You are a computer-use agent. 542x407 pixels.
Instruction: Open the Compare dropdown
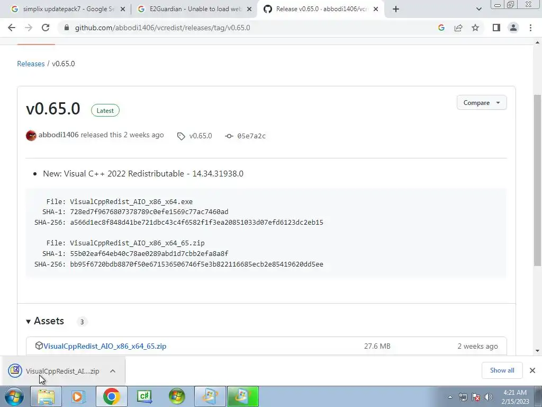pos(482,103)
